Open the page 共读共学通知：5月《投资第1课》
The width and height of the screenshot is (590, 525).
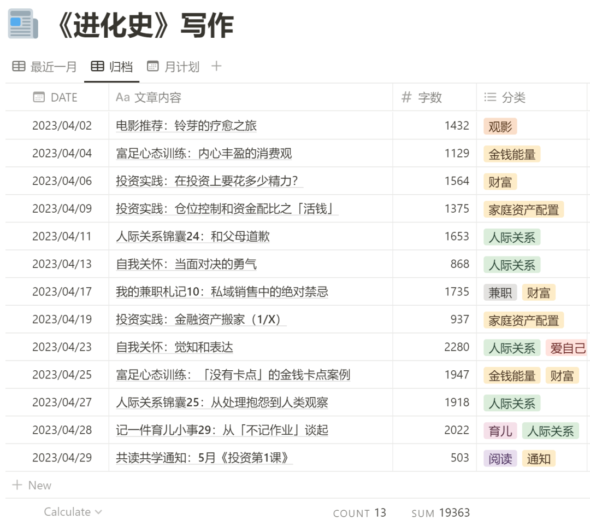(x=204, y=458)
